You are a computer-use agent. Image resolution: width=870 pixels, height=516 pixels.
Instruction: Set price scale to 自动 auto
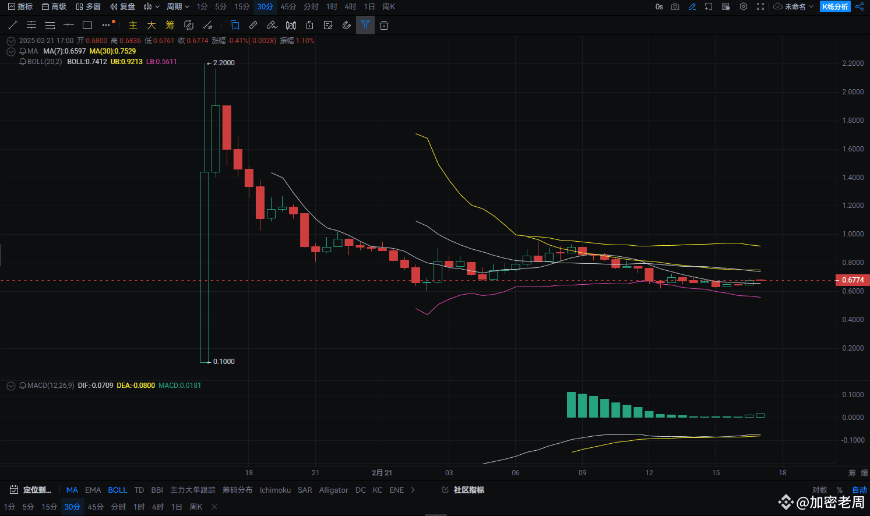point(860,490)
